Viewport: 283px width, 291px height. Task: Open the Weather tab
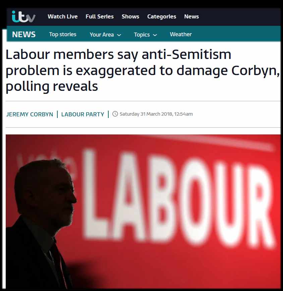[181, 34]
